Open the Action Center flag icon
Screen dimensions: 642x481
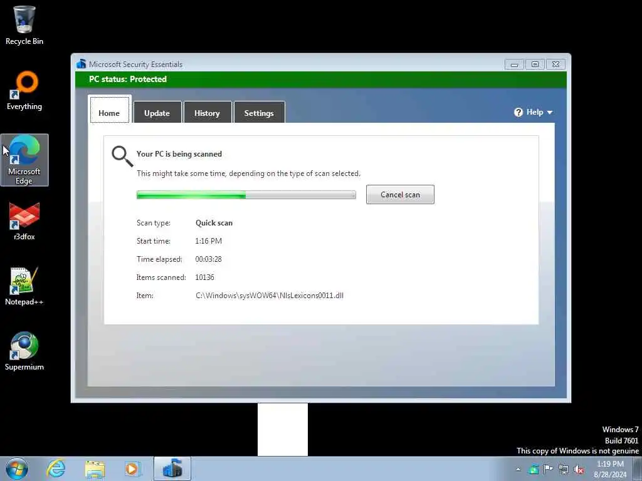pos(548,469)
